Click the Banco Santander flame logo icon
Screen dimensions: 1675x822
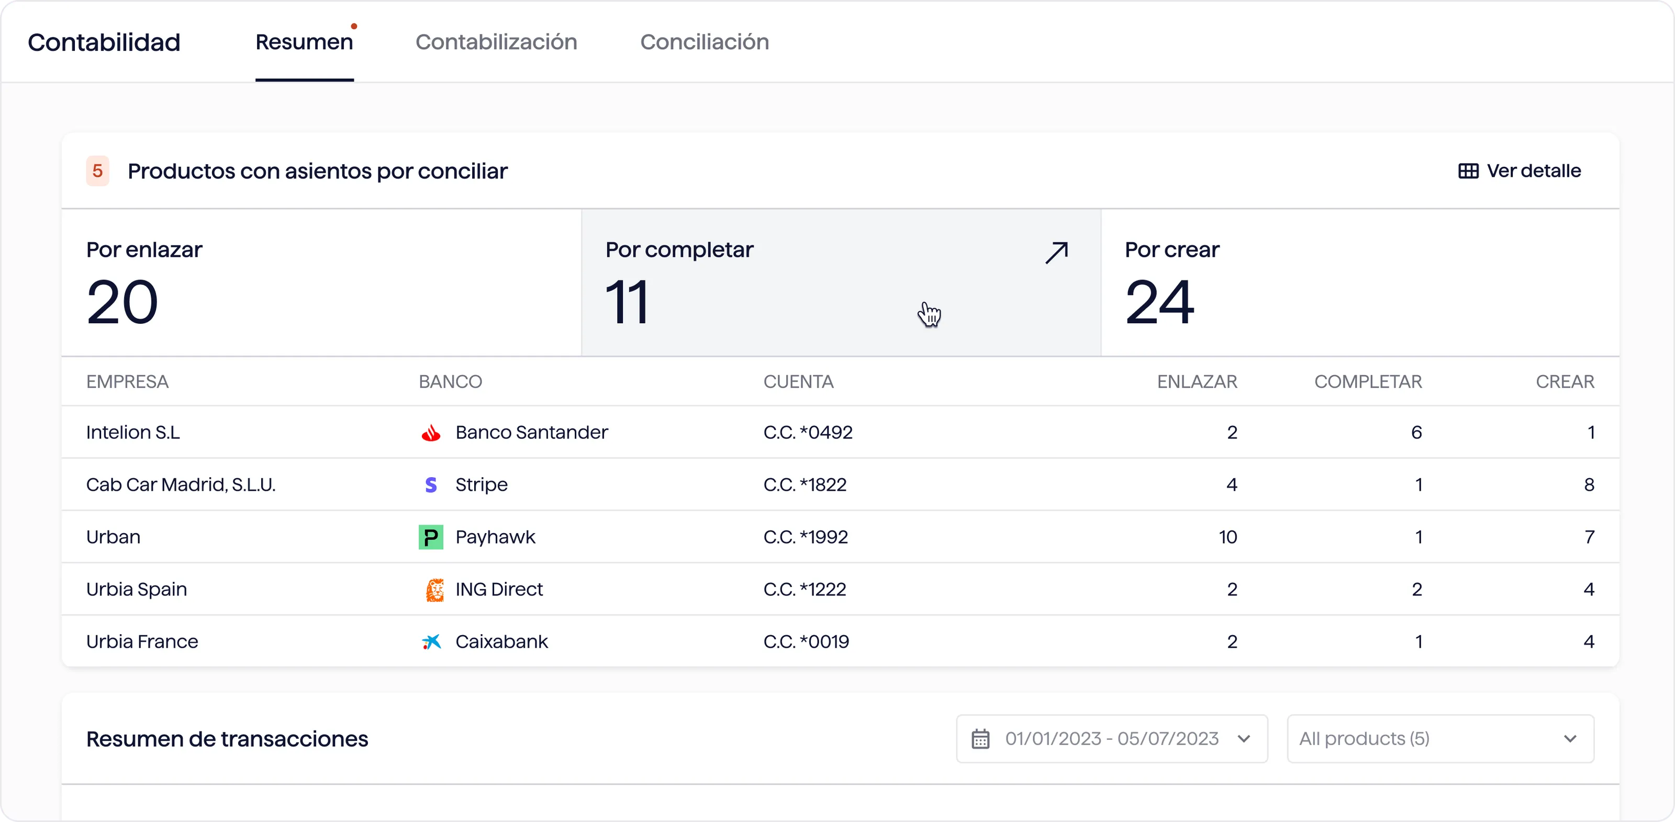point(430,433)
